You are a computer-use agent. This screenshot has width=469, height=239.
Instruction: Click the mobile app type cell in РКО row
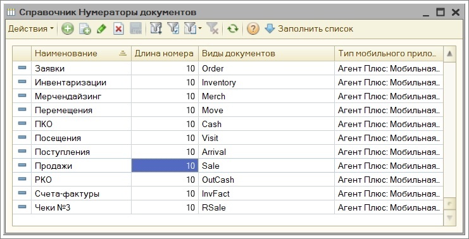click(x=389, y=180)
